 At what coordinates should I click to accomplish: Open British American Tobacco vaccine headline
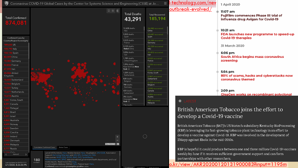click(x=230, y=113)
